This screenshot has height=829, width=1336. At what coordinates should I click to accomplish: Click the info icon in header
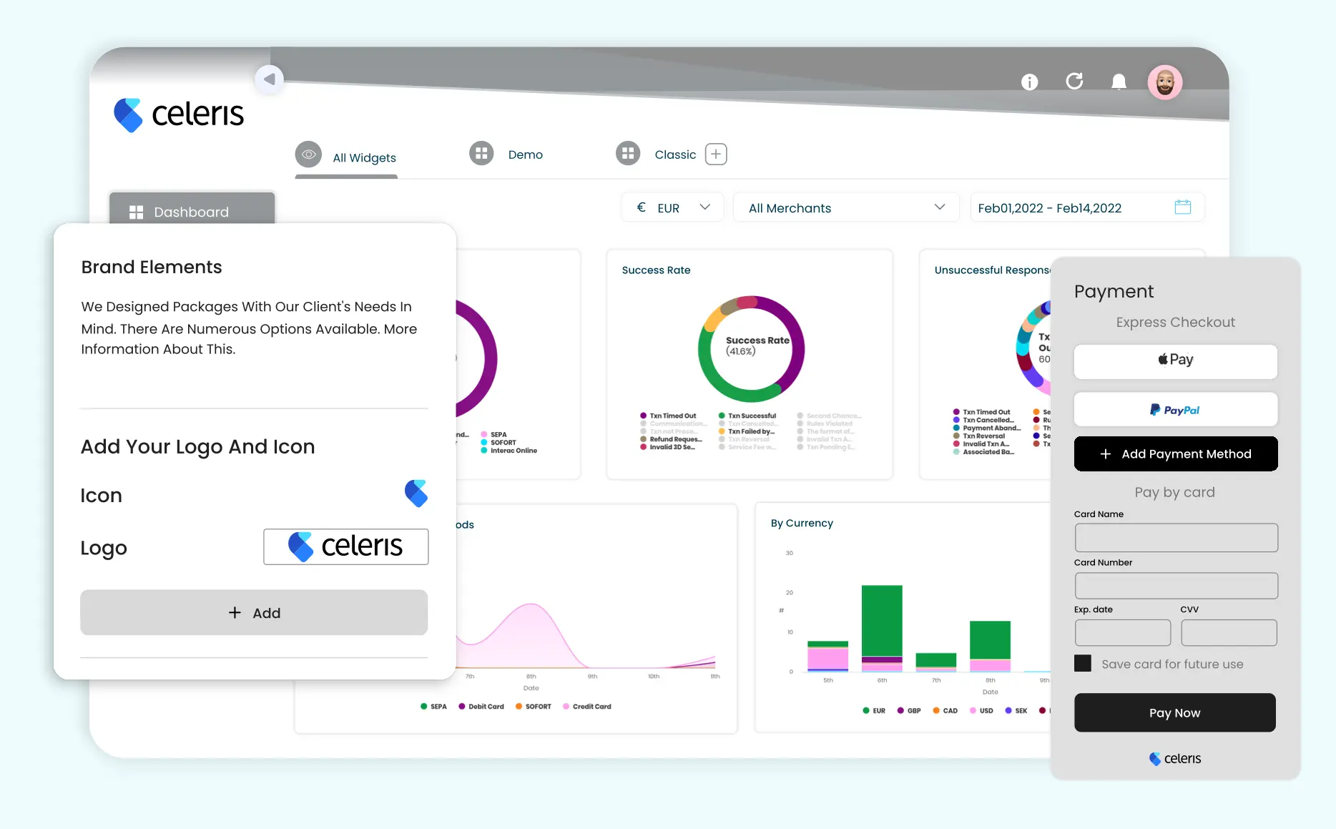pos(1029,82)
